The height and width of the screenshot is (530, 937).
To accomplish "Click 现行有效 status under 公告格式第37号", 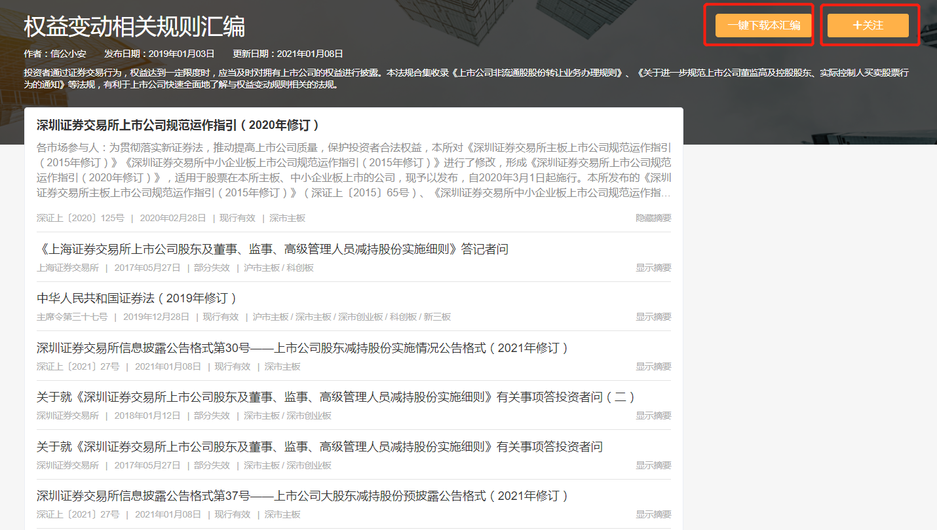I will pos(233,514).
